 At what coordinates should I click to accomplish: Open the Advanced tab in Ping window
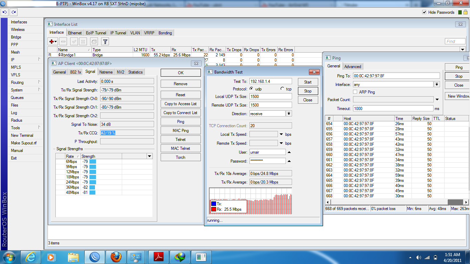[x=353, y=67]
